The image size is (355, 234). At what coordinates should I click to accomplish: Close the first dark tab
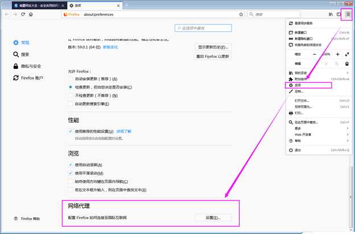pyautogui.click(x=63, y=6)
